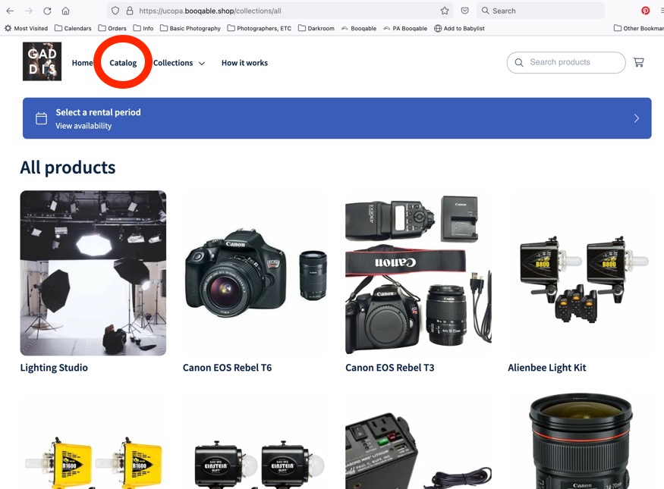Open the How it works page
The height and width of the screenshot is (489, 664).
pos(245,63)
